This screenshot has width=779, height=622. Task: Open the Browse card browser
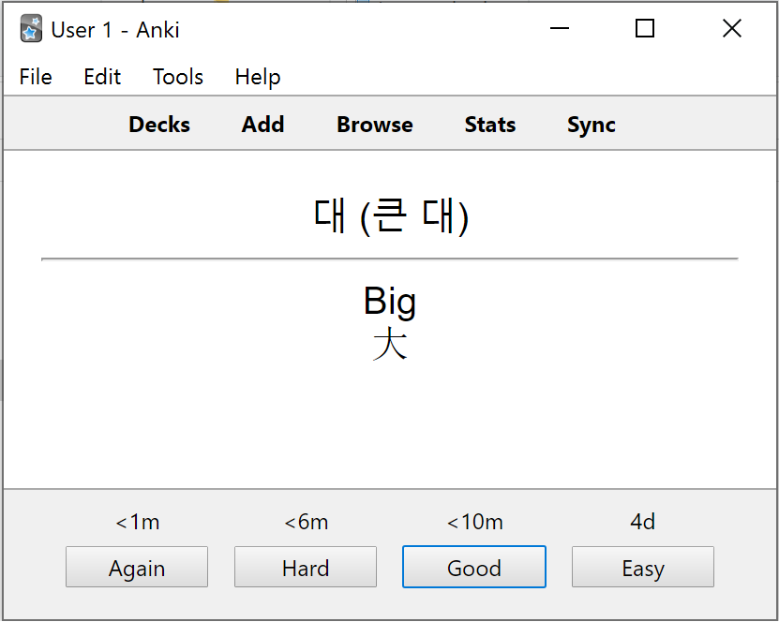click(375, 124)
